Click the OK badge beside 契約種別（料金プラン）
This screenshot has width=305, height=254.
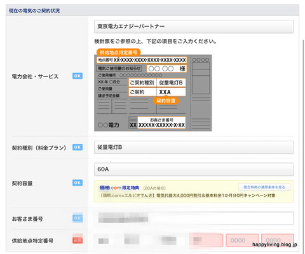click(x=78, y=147)
